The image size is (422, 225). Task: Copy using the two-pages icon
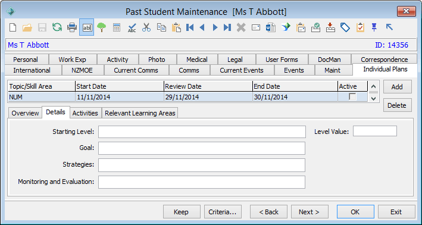tap(161, 27)
